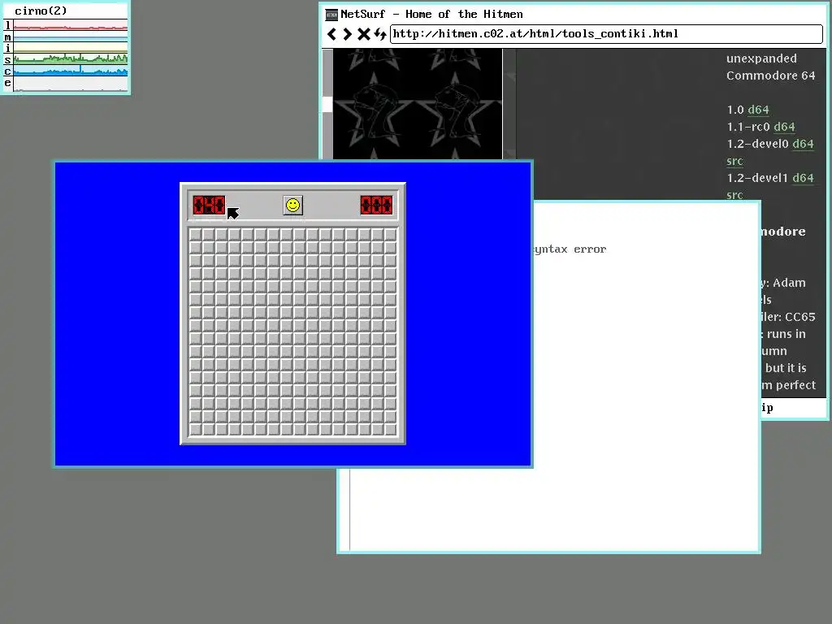Open the src link under 1.2-devel0
Image resolution: width=832 pixels, height=624 pixels.
point(734,162)
